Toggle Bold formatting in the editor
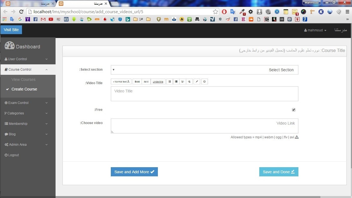The image size is (352, 198). [x=137, y=82]
